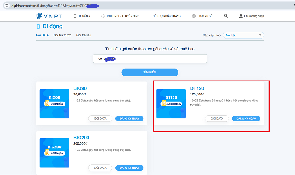The width and height of the screenshot is (295, 175).
Task: Click the 4GB Data/ngày description text
Action: click(x=102, y=150)
